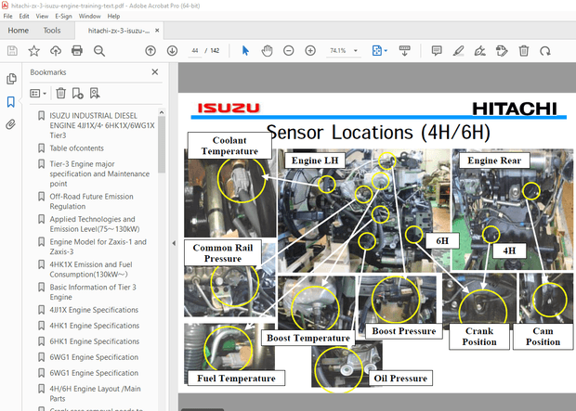Open the page thumbnails panel
The width and height of the screenshot is (576, 411).
pos(11,79)
